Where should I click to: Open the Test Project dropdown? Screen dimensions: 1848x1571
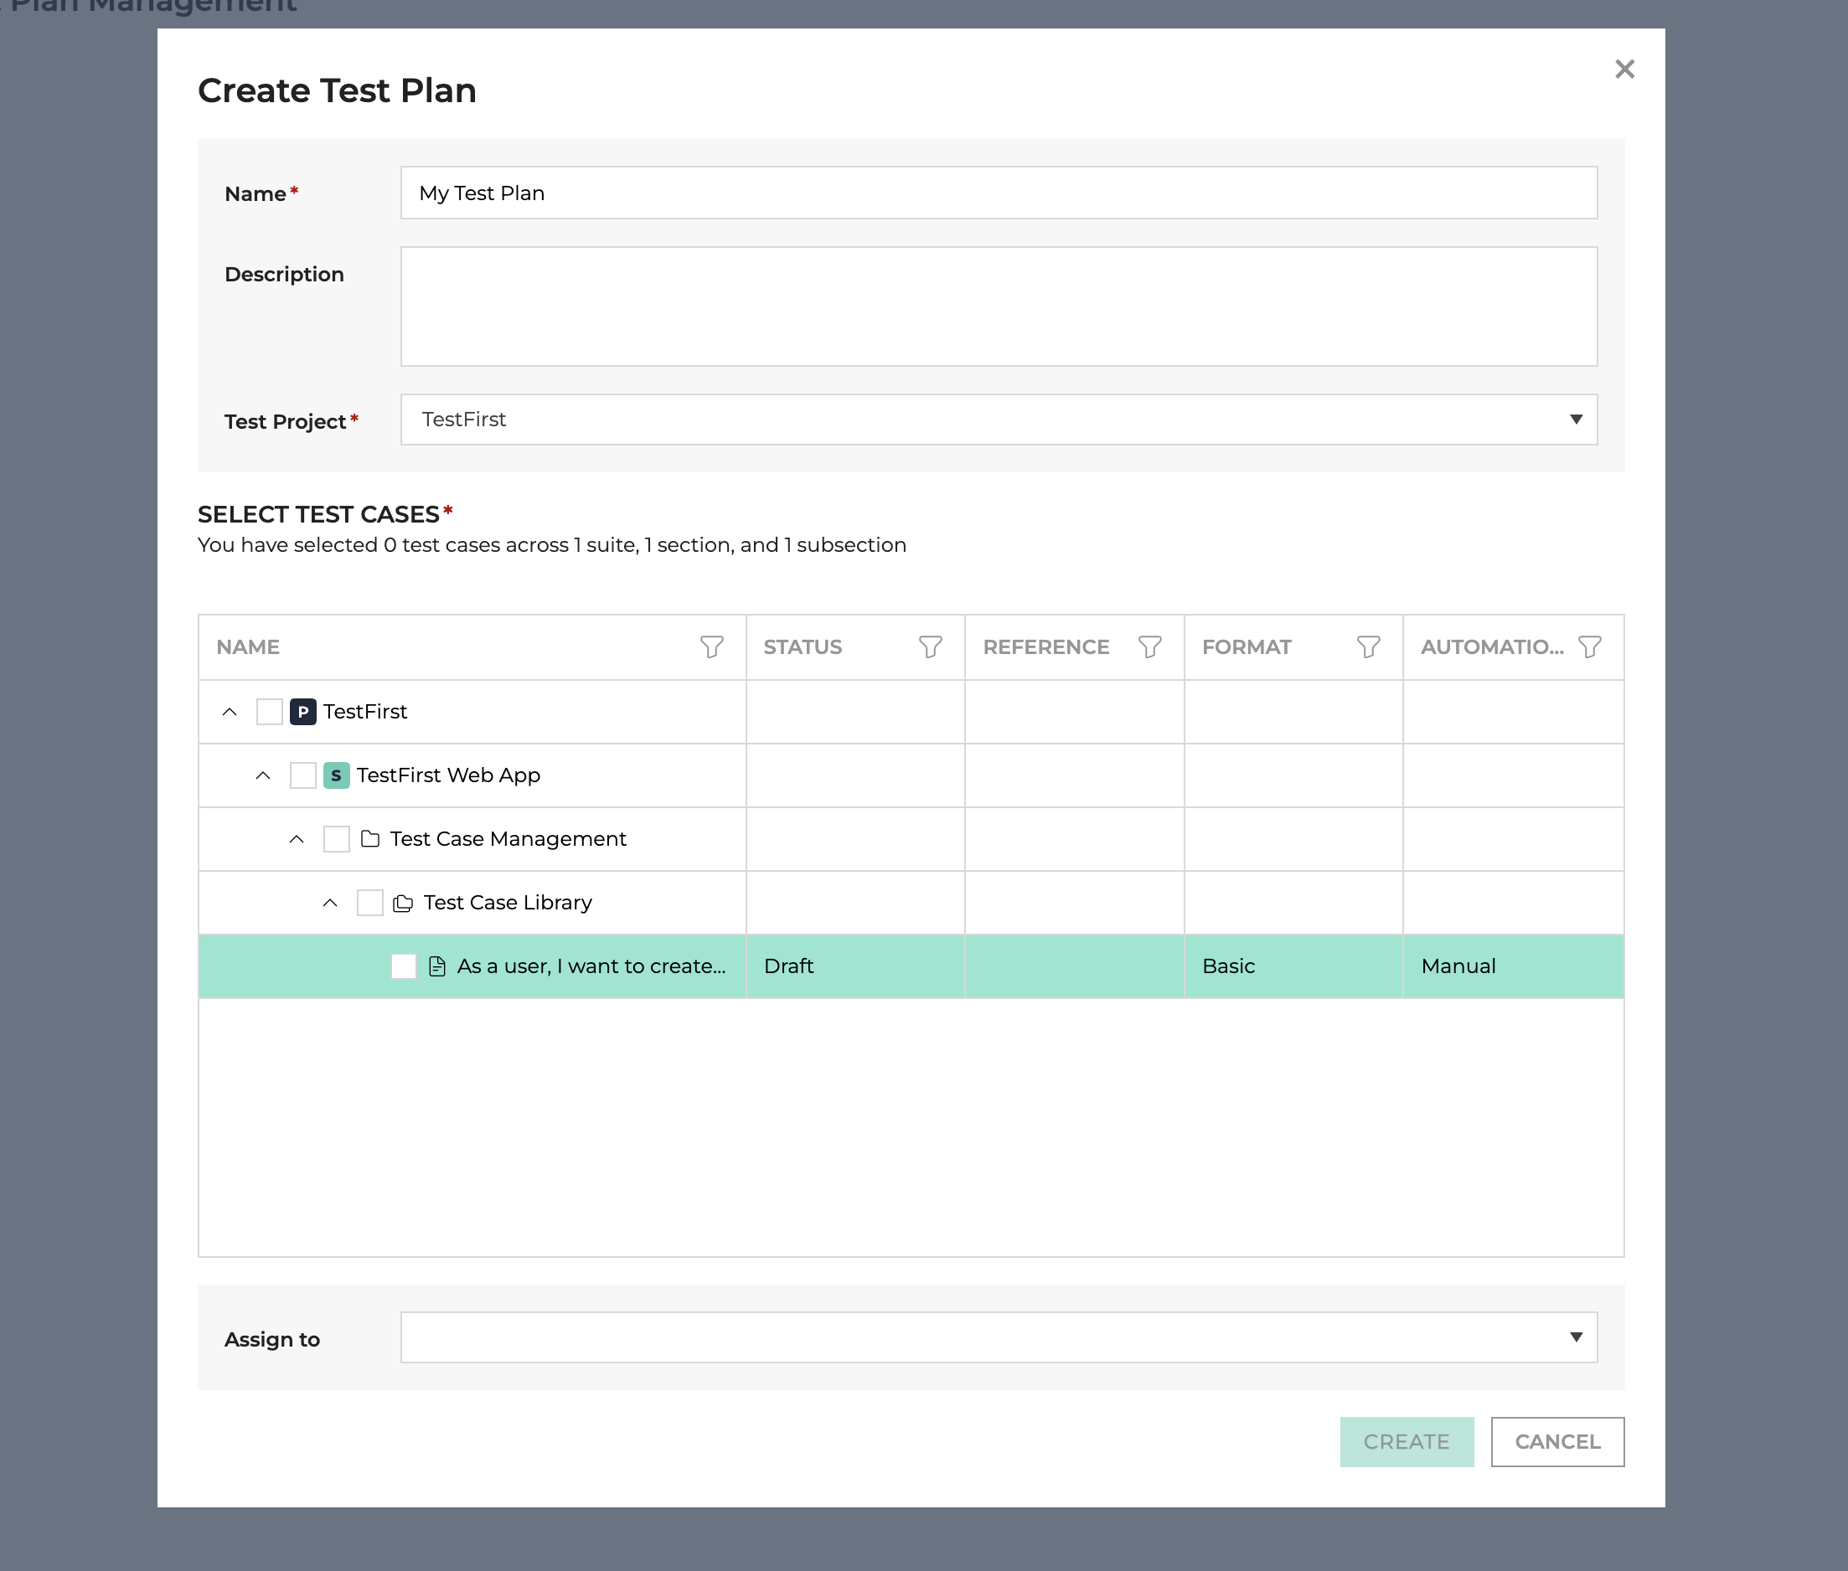coord(1576,419)
